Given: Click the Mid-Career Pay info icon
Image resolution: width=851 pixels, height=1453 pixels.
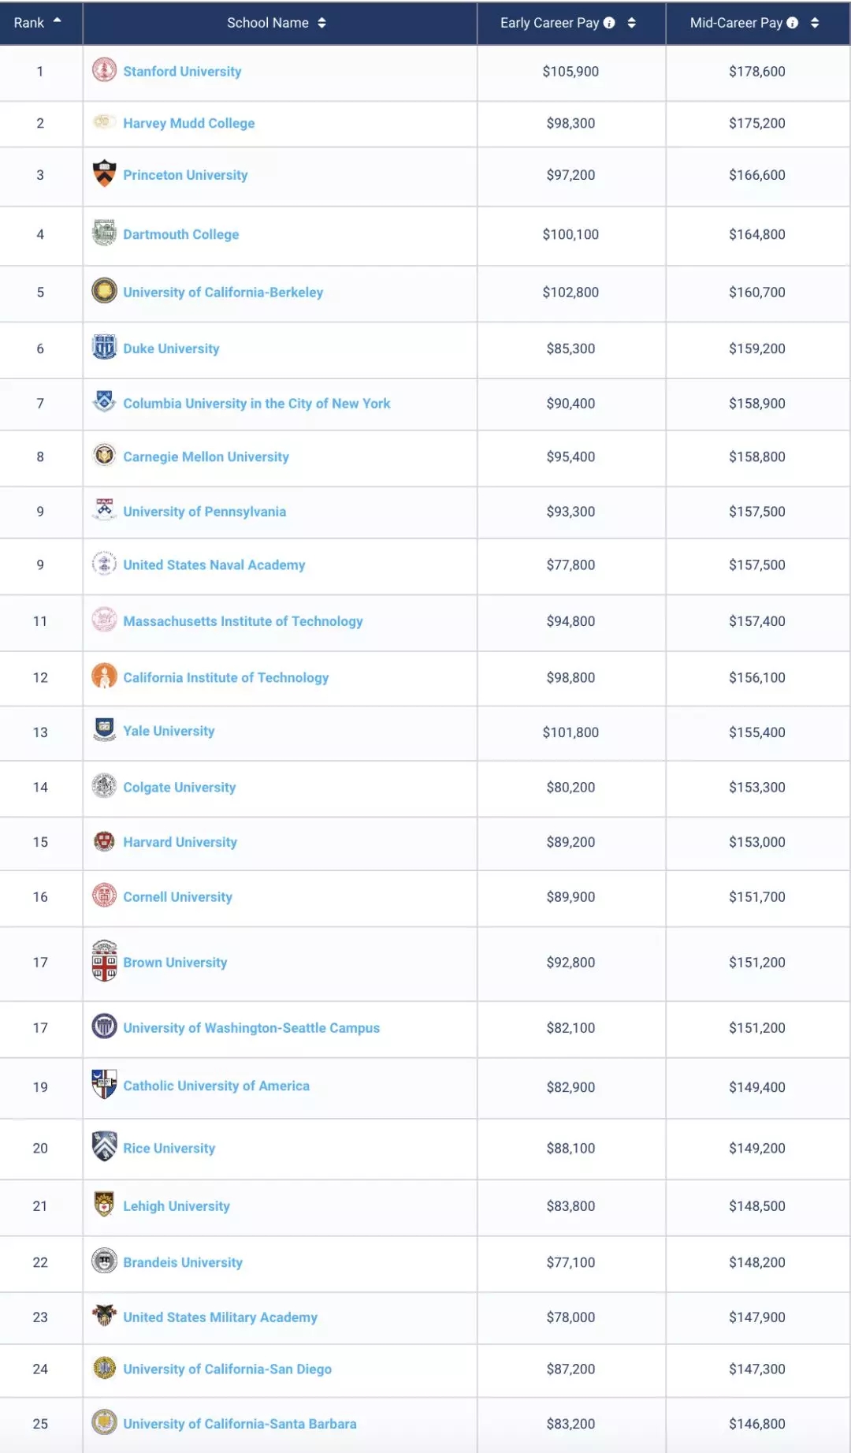Looking at the screenshot, I should (x=793, y=23).
